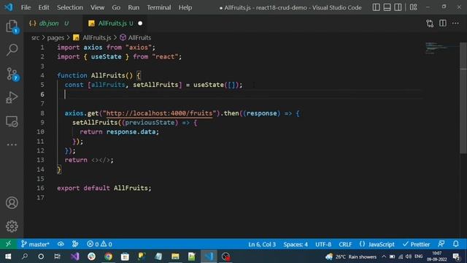This screenshot has height=263, width=467.
Task: Open the Run and Debug view
Action: (x=12, y=97)
